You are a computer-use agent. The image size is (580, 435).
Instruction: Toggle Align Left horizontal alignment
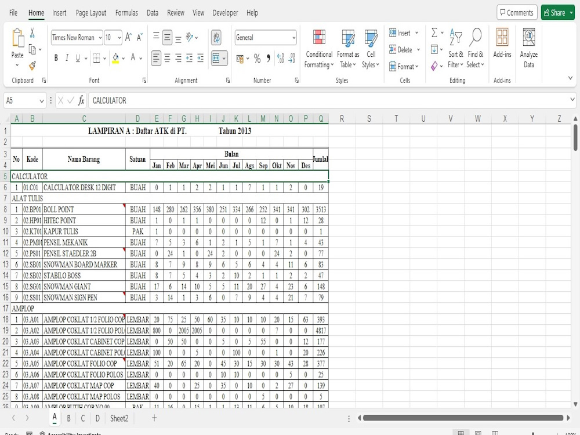(x=156, y=58)
